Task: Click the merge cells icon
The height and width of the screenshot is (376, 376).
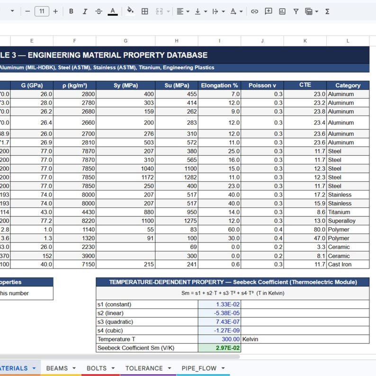Action: [160, 11]
